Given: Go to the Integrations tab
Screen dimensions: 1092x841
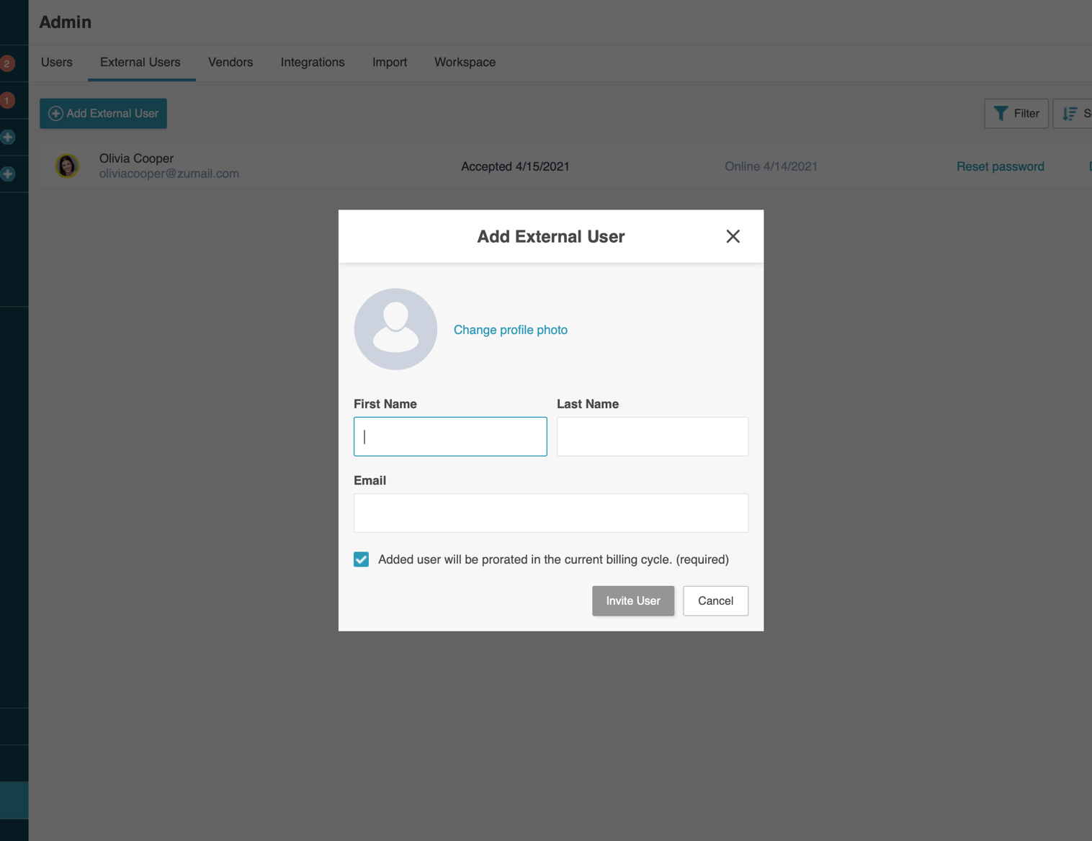Looking at the screenshot, I should (313, 63).
